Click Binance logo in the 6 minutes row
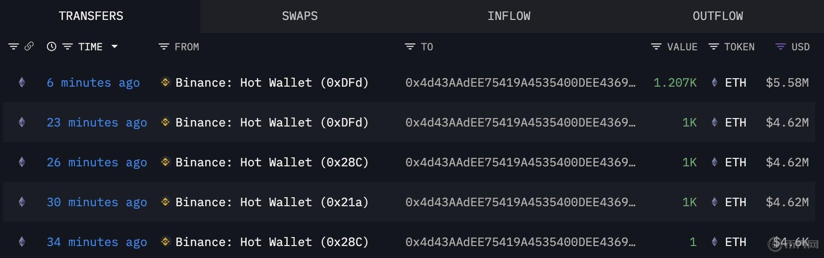The height and width of the screenshot is (258, 824). pos(165,82)
